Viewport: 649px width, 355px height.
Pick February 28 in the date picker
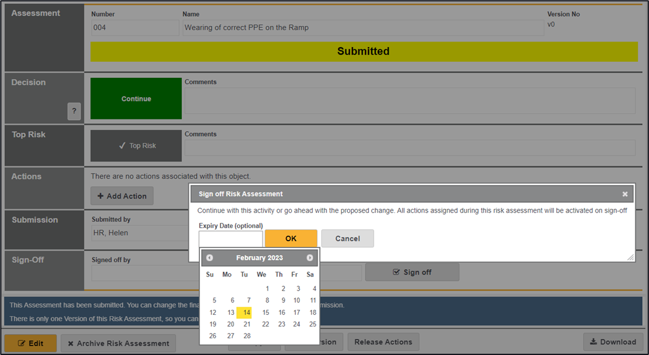tap(246, 336)
